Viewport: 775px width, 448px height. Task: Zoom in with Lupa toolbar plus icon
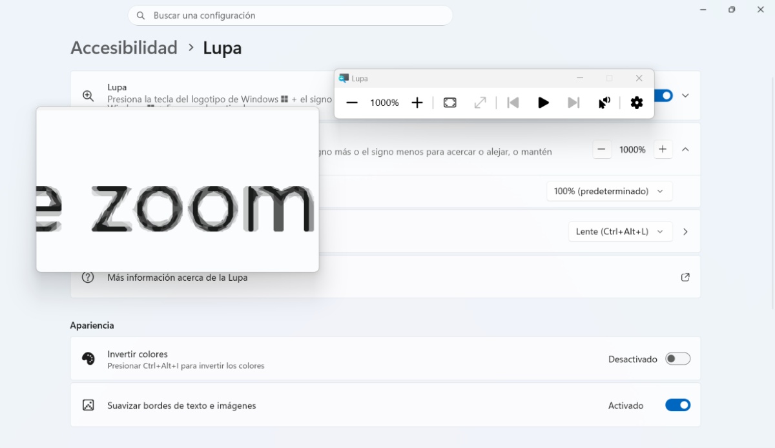coord(417,103)
